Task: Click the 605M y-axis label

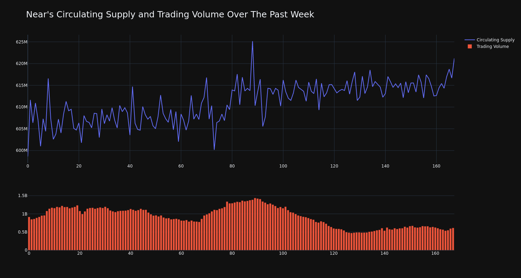Action: pyautogui.click(x=22, y=129)
